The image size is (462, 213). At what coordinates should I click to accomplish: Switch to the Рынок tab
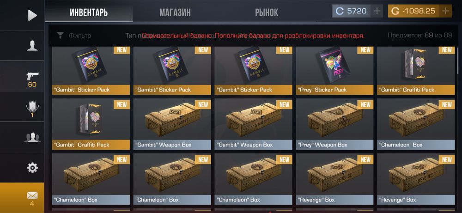[267, 12]
